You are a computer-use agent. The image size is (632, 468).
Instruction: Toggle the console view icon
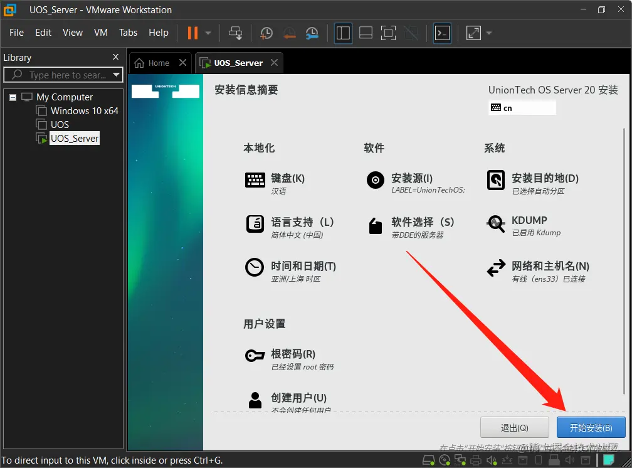[442, 33]
